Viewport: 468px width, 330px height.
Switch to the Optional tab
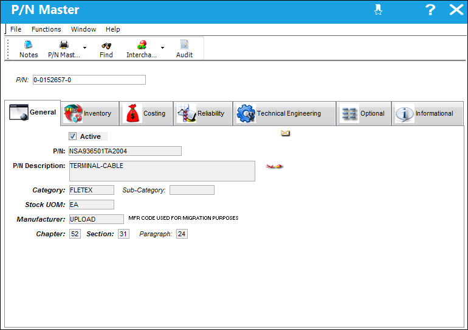point(364,114)
